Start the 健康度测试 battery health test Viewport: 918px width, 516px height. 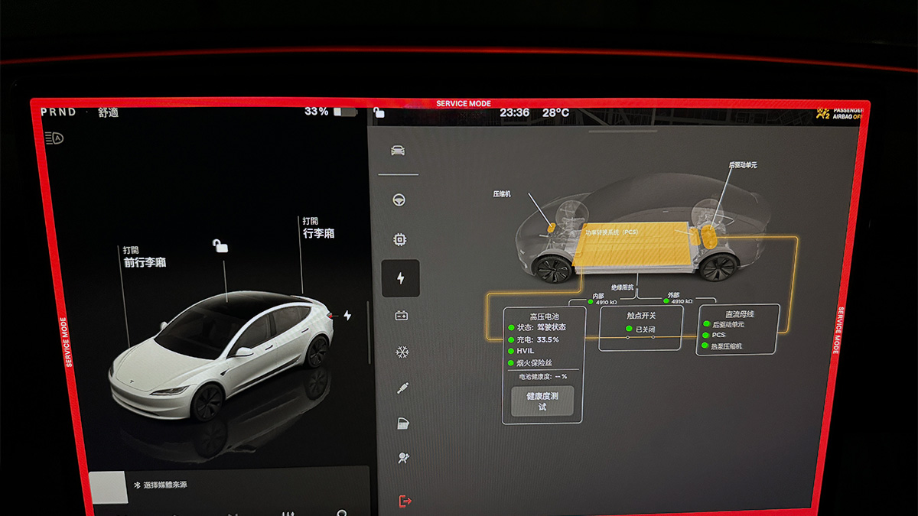coord(542,401)
